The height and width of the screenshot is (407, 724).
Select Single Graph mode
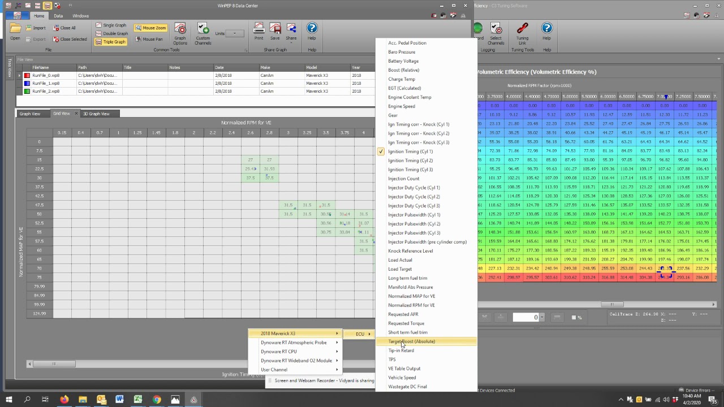[111, 25]
